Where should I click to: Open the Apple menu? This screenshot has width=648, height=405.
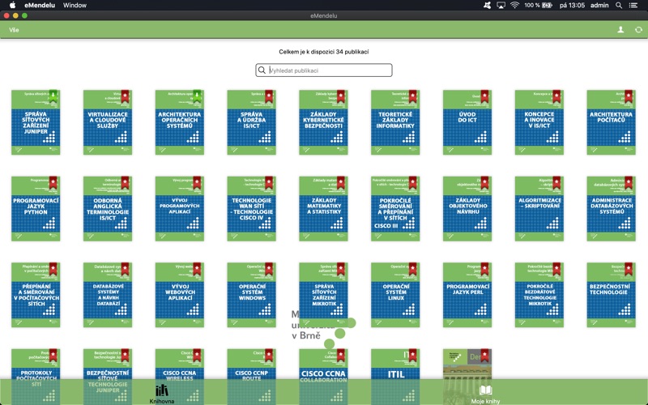[12, 6]
